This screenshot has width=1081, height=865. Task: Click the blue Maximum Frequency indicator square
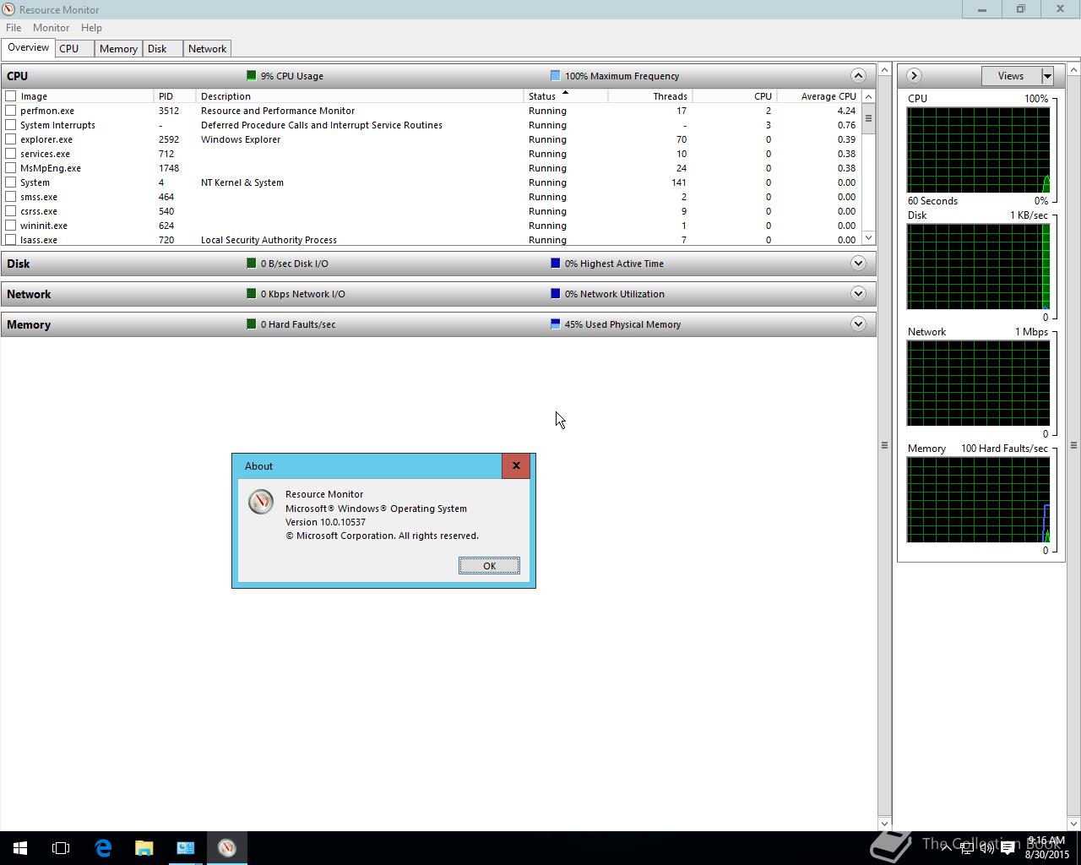(x=555, y=76)
